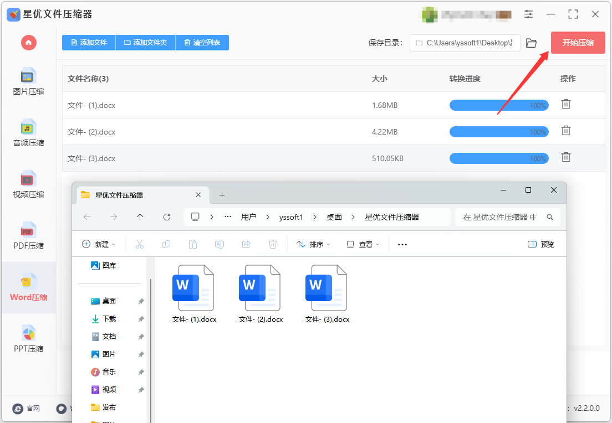Click 添加文件夹 to add a folder
Image resolution: width=612 pixels, height=423 pixels.
(x=146, y=43)
